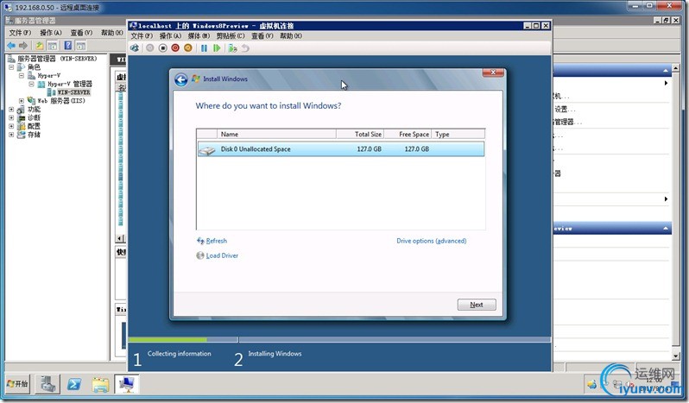Screen dimensions: 689x403
Task: Collapse the 角色 tree node
Action: (x=11, y=67)
